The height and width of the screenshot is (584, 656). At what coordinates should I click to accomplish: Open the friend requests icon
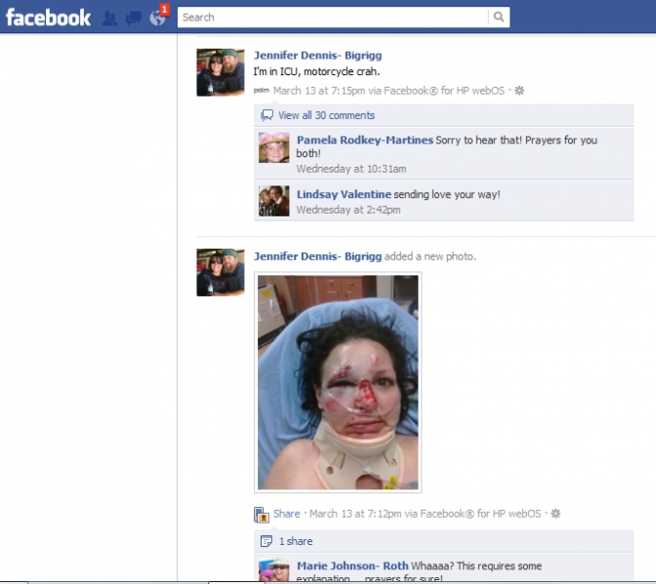click(x=110, y=18)
